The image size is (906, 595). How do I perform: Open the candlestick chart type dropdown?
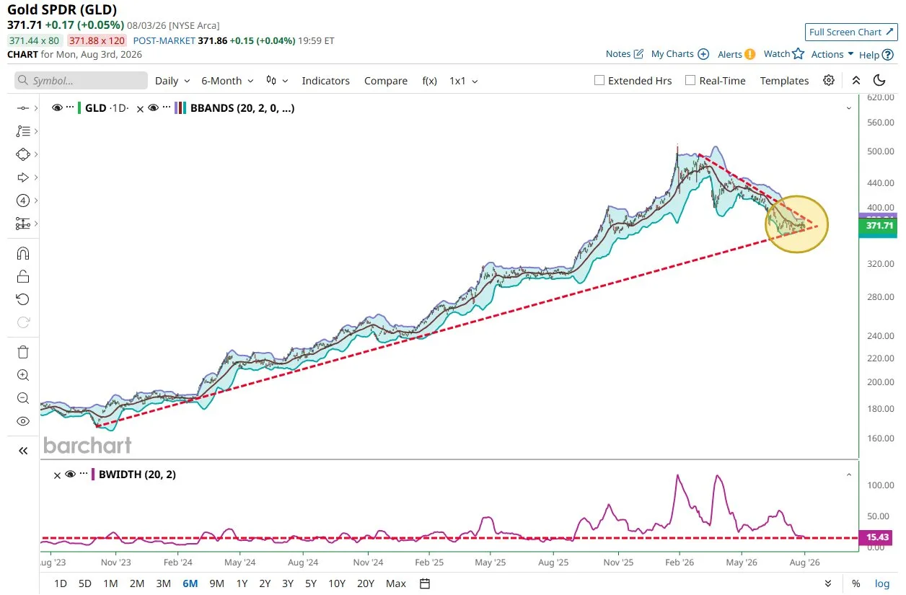[x=277, y=81]
